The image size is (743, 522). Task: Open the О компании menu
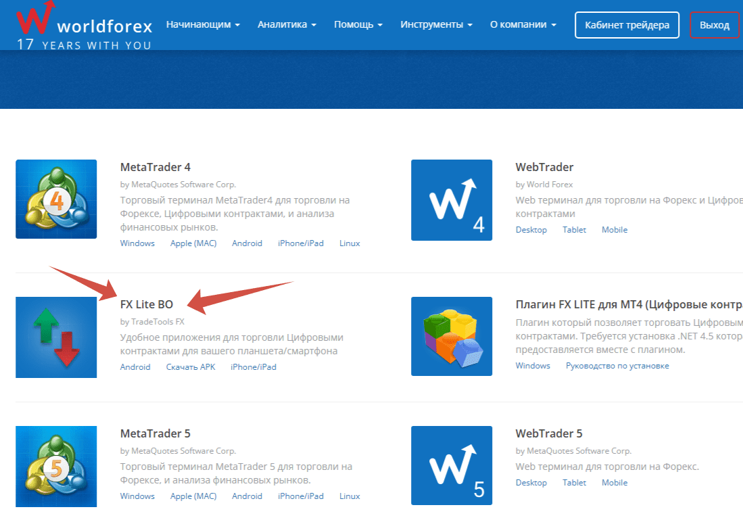pyautogui.click(x=523, y=25)
